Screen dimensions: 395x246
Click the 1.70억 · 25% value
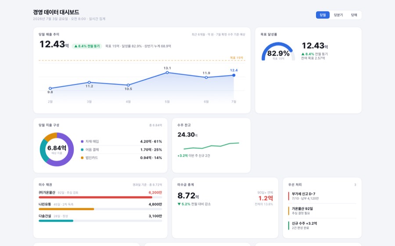[151, 150]
